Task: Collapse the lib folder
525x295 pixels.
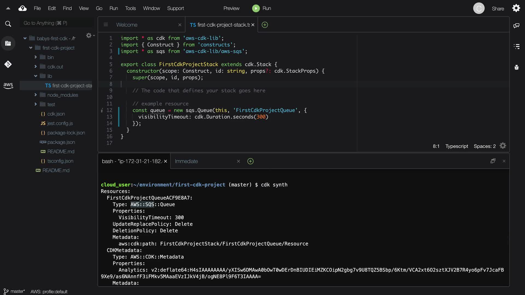Action: click(x=36, y=76)
